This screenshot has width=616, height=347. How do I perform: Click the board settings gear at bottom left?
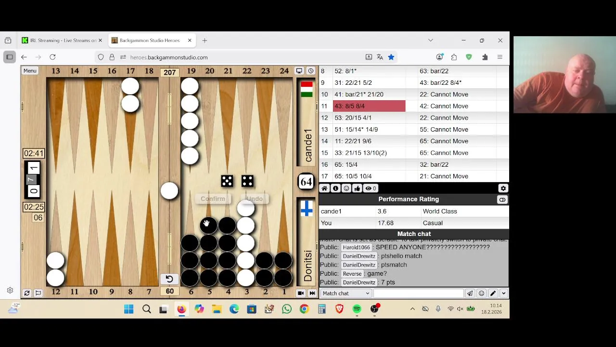10,291
